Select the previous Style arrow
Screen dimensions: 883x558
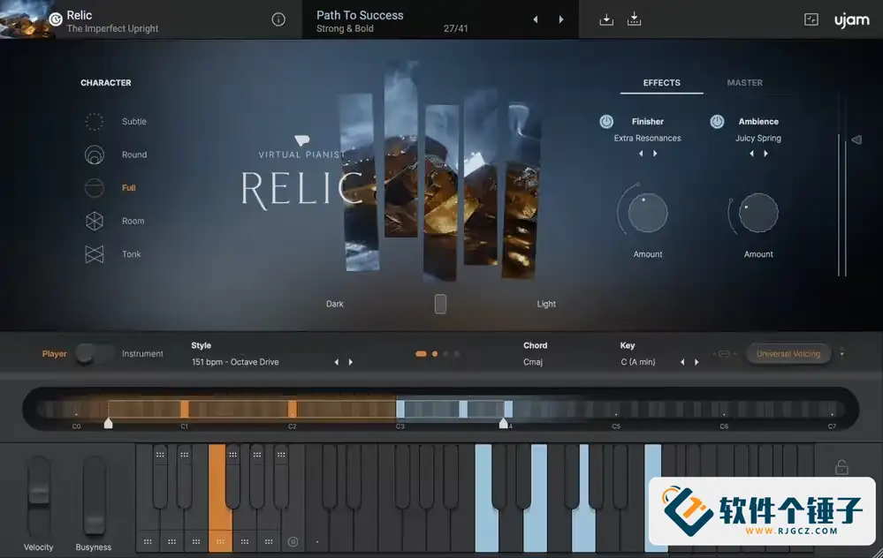point(337,362)
